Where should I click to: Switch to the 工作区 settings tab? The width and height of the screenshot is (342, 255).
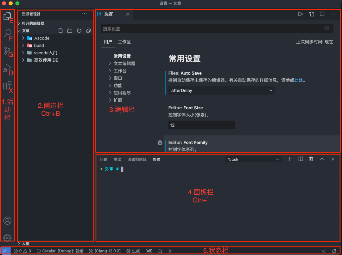point(124,42)
